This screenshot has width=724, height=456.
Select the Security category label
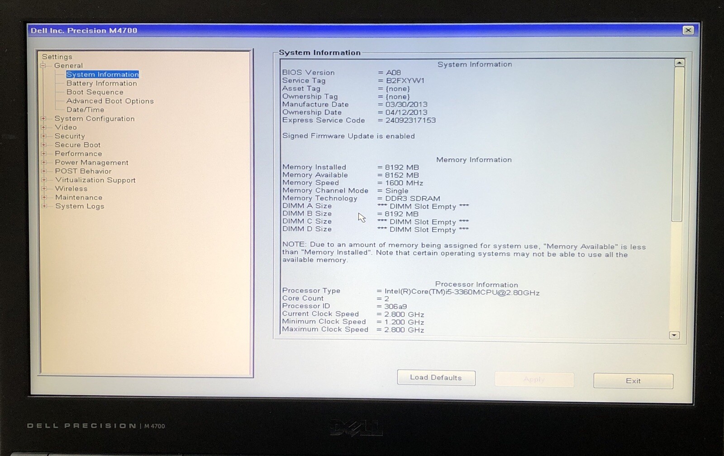point(70,136)
